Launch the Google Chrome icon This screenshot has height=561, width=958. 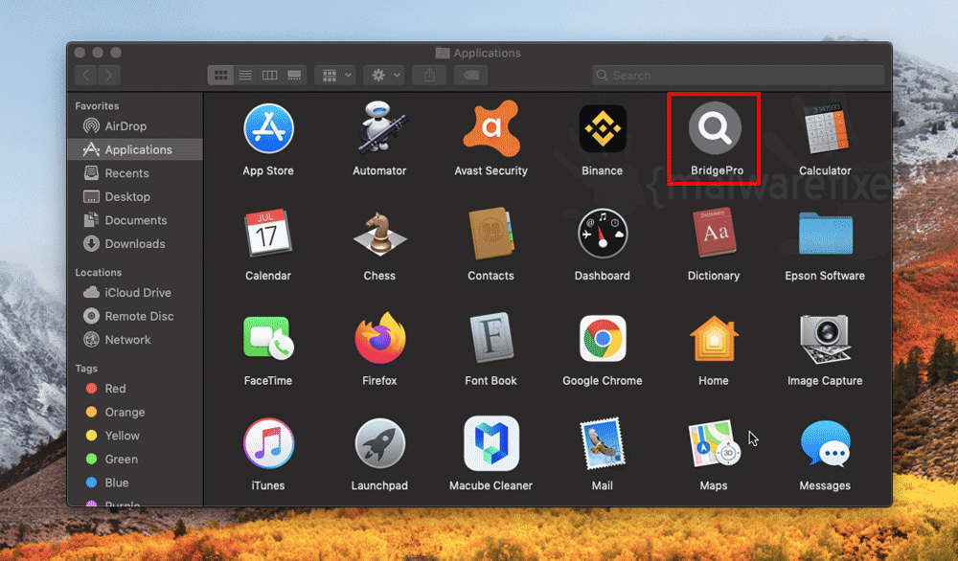[603, 338]
